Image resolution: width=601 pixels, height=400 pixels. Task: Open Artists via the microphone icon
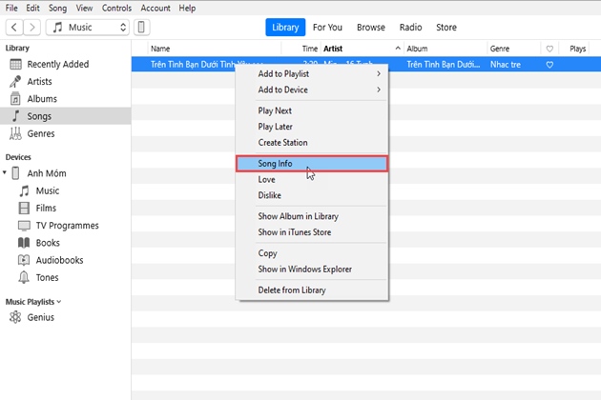pyautogui.click(x=15, y=81)
